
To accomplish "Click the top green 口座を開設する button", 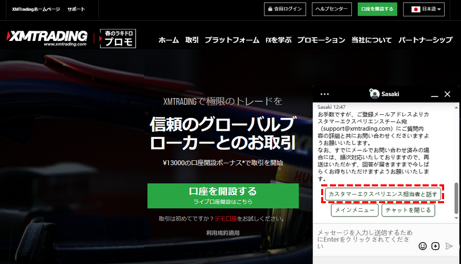I will click(377, 9).
